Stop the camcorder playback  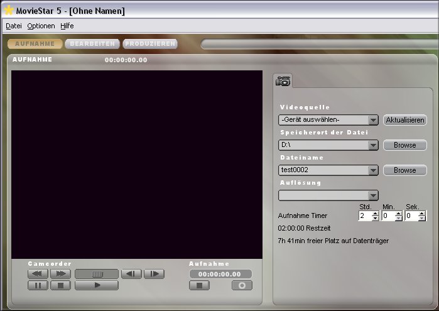tap(60, 285)
